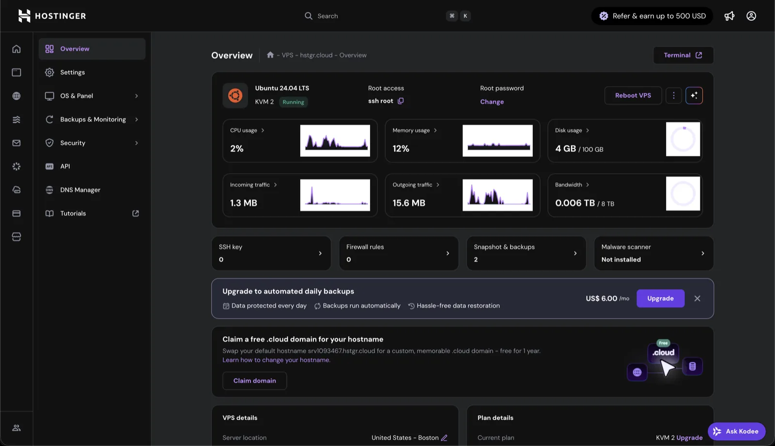Click Upgrade link next to KVM 2 plan
This screenshot has height=446, width=775.
coord(690,438)
